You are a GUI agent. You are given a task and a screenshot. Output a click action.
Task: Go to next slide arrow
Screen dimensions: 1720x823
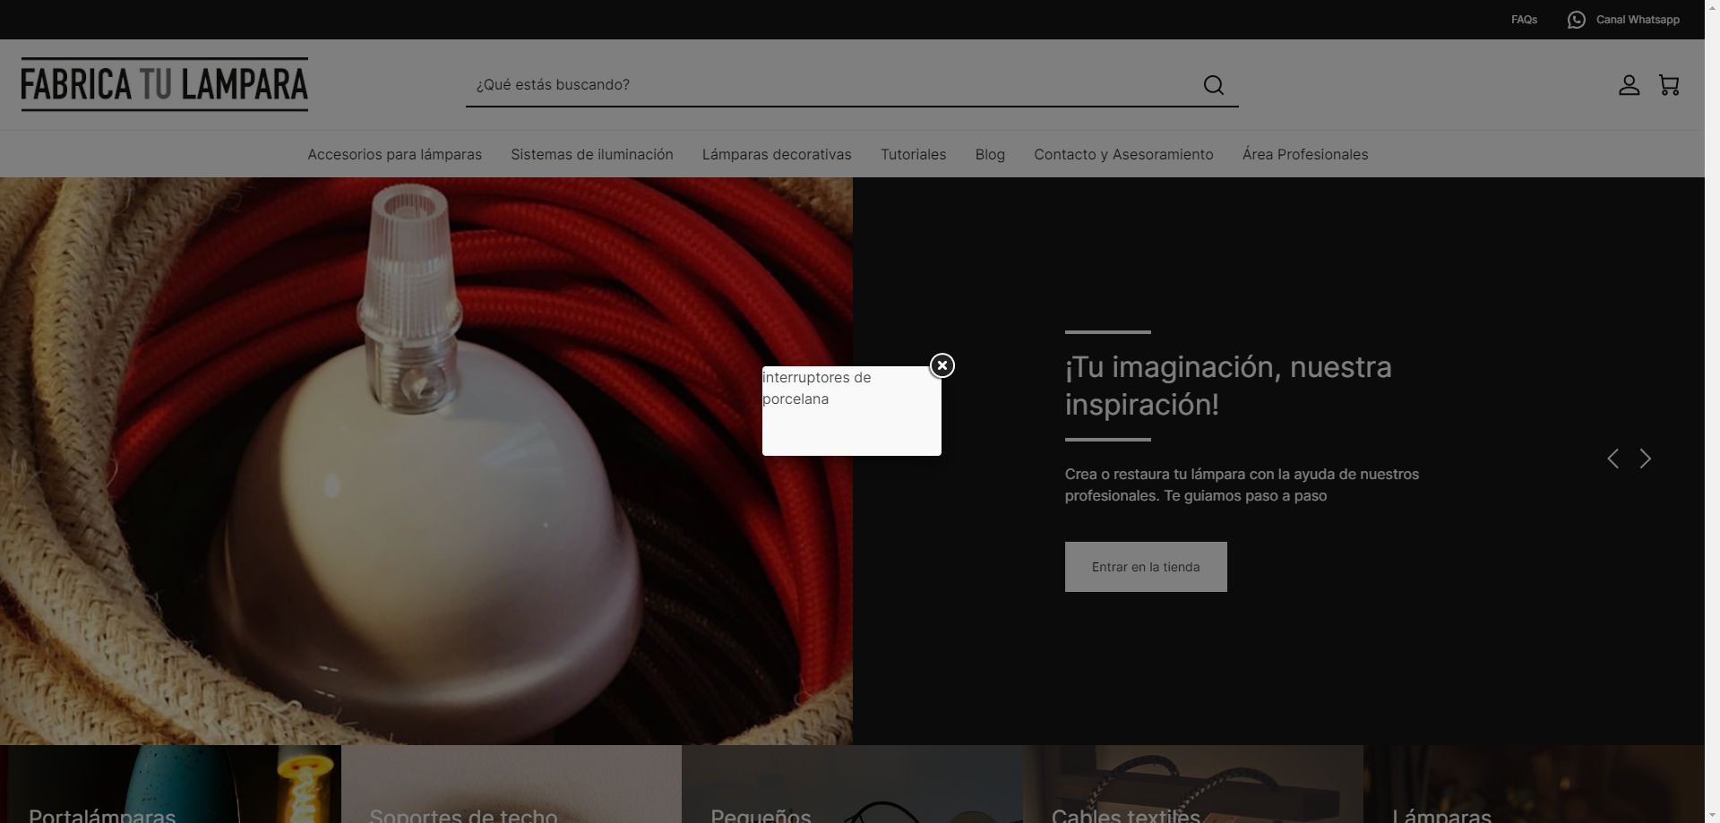point(1646,459)
